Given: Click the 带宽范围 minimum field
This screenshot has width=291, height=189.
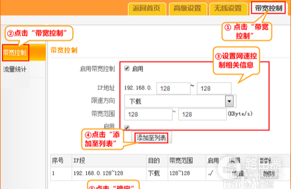Looking at the screenshot, I should tap(148, 114).
